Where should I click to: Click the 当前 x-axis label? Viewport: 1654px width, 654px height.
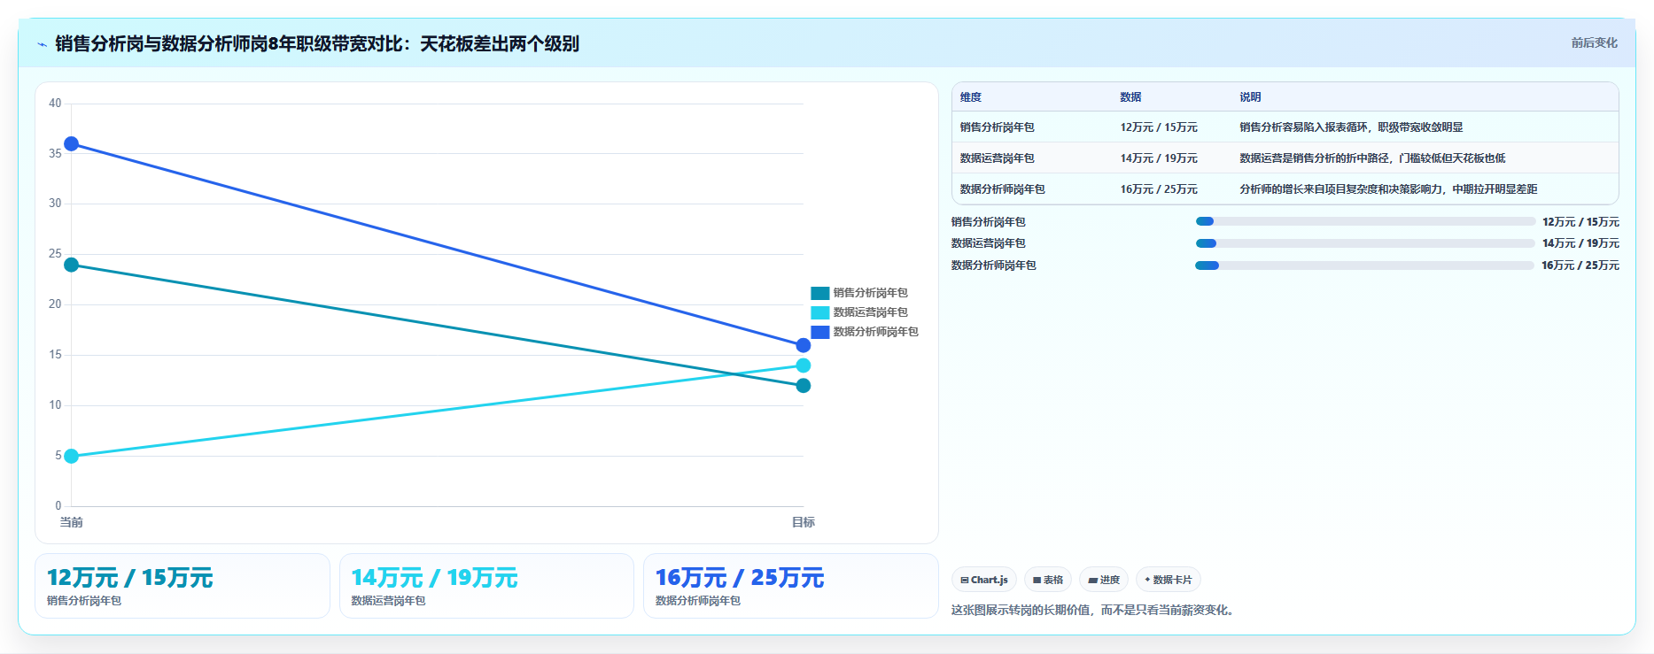[x=72, y=522]
